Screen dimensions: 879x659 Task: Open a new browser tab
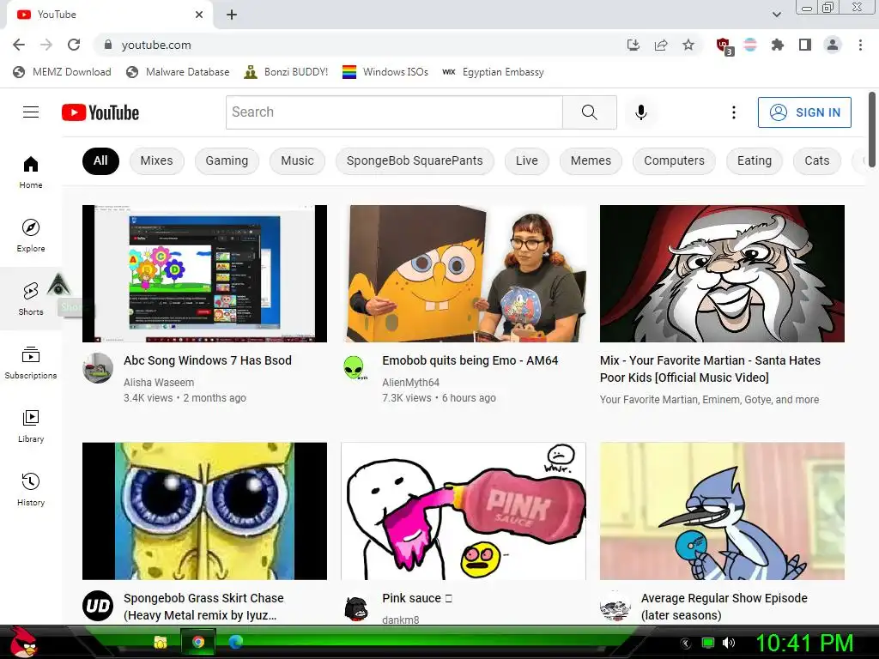click(232, 15)
